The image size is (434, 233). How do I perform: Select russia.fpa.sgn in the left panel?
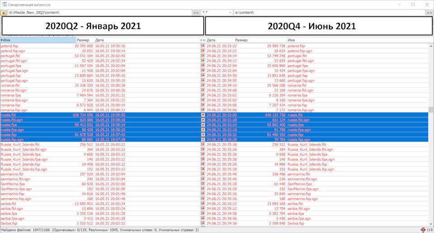pyautogui.click(x=12, y=130)
